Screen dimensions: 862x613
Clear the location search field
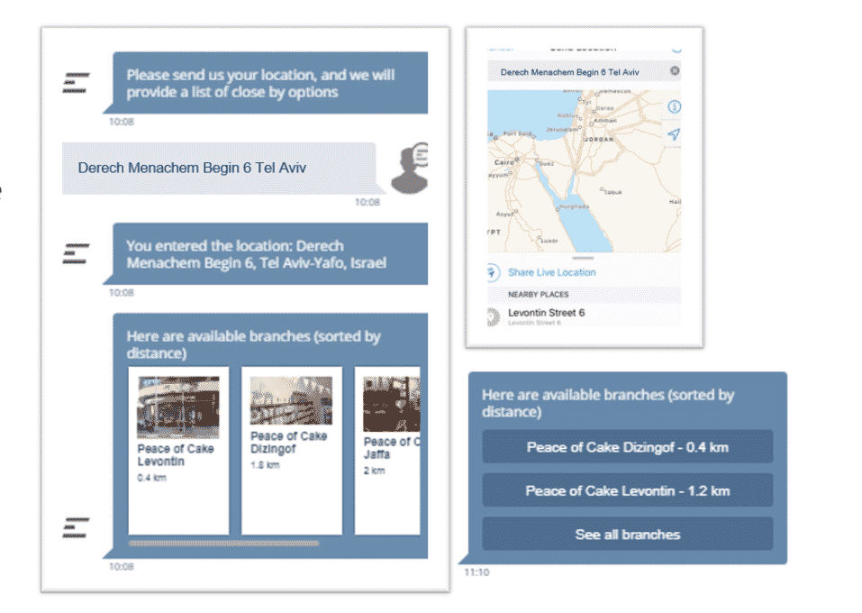click(675, 71)
